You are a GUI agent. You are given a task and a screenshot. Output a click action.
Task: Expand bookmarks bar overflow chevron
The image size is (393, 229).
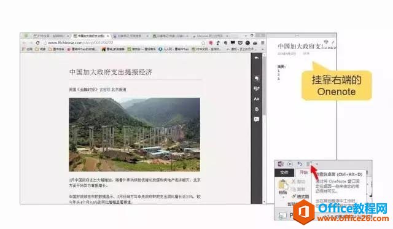(263, 49)
